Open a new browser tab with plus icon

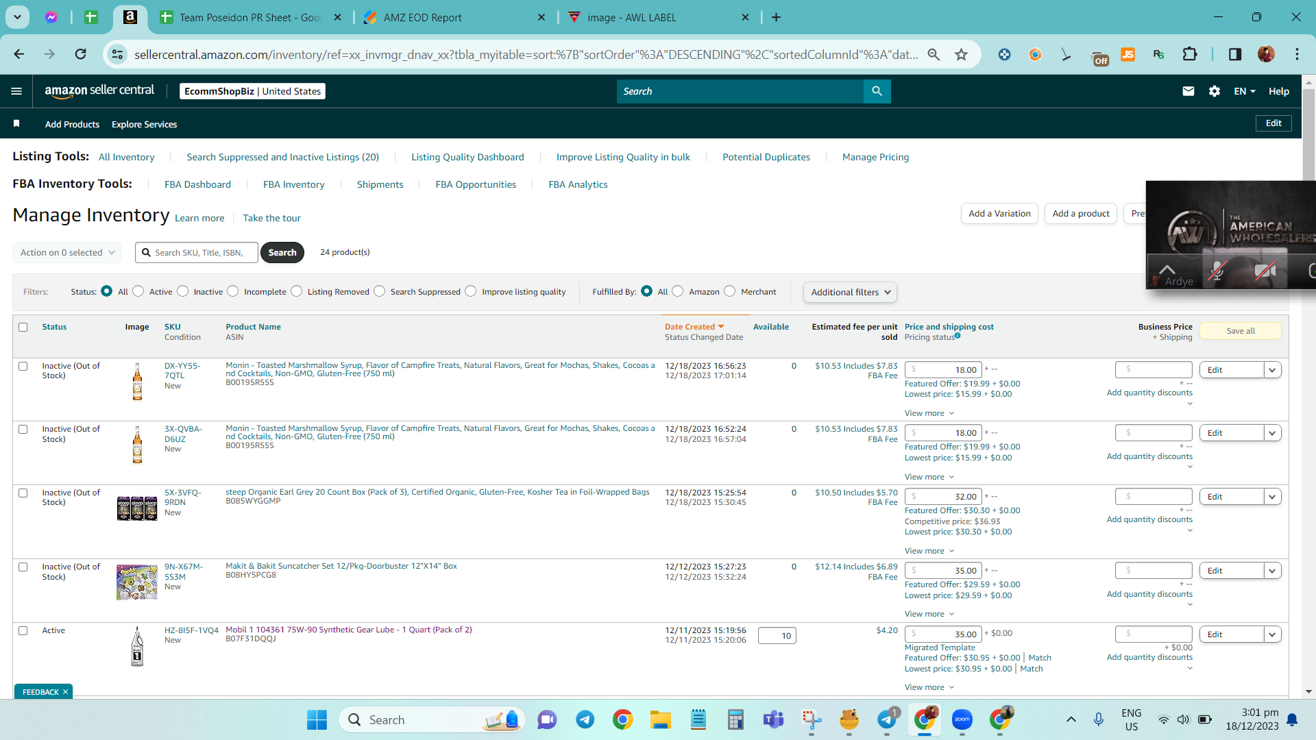coord(776,17)
